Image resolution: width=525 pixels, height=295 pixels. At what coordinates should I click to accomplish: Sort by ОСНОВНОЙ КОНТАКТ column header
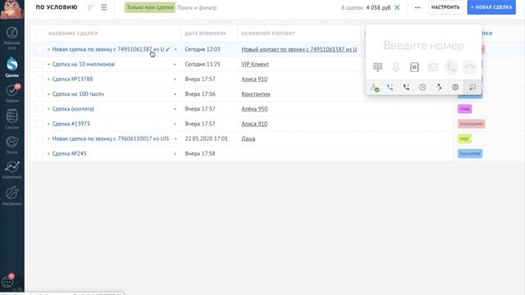[268, 34]
